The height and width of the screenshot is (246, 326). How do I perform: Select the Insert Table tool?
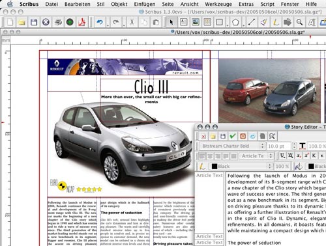(207, 22)
